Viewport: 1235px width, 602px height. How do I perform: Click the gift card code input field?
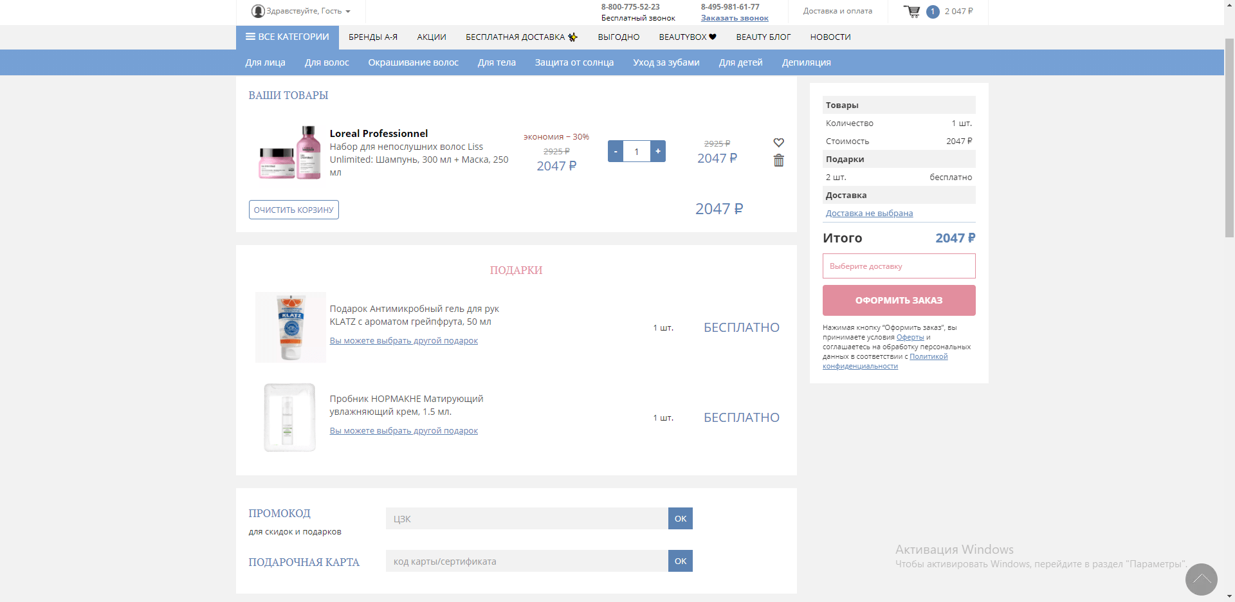tap(527, 561)
